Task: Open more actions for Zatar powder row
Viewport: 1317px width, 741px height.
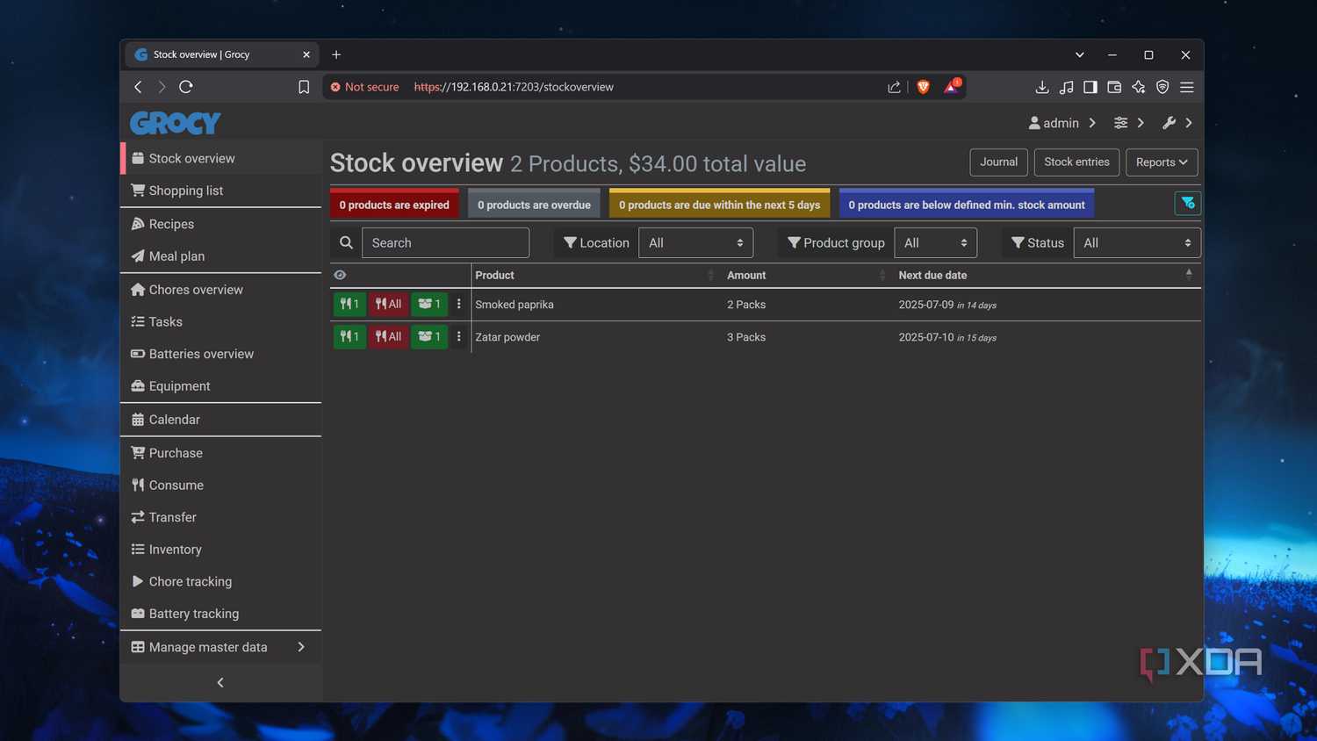Action: tap(458, 336)
